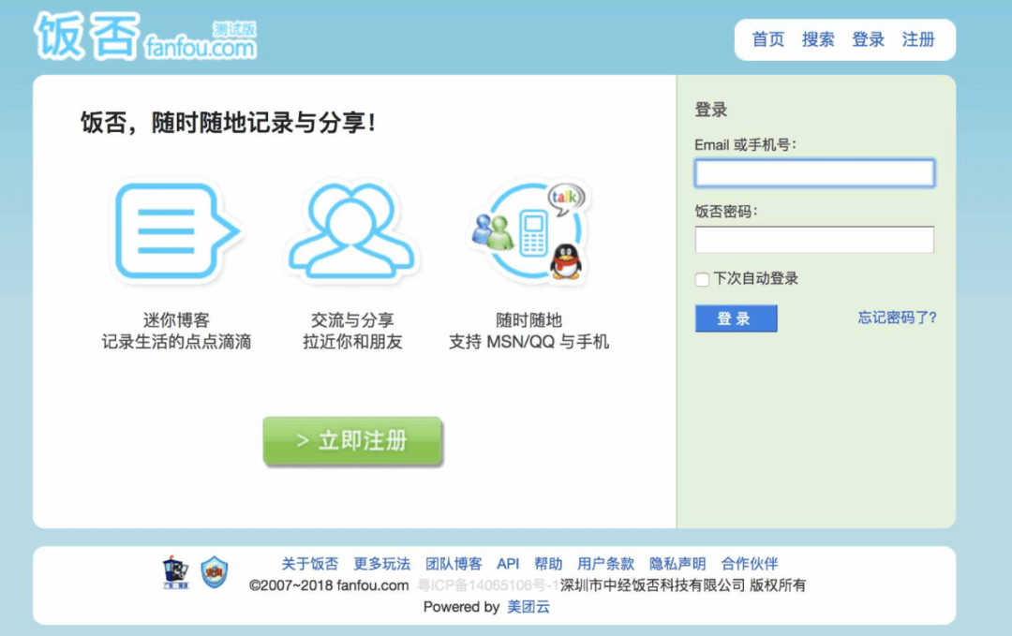Click the blue 登录 button
Image resolution: width=1012 pixels, height=636 pixels.
737,318
